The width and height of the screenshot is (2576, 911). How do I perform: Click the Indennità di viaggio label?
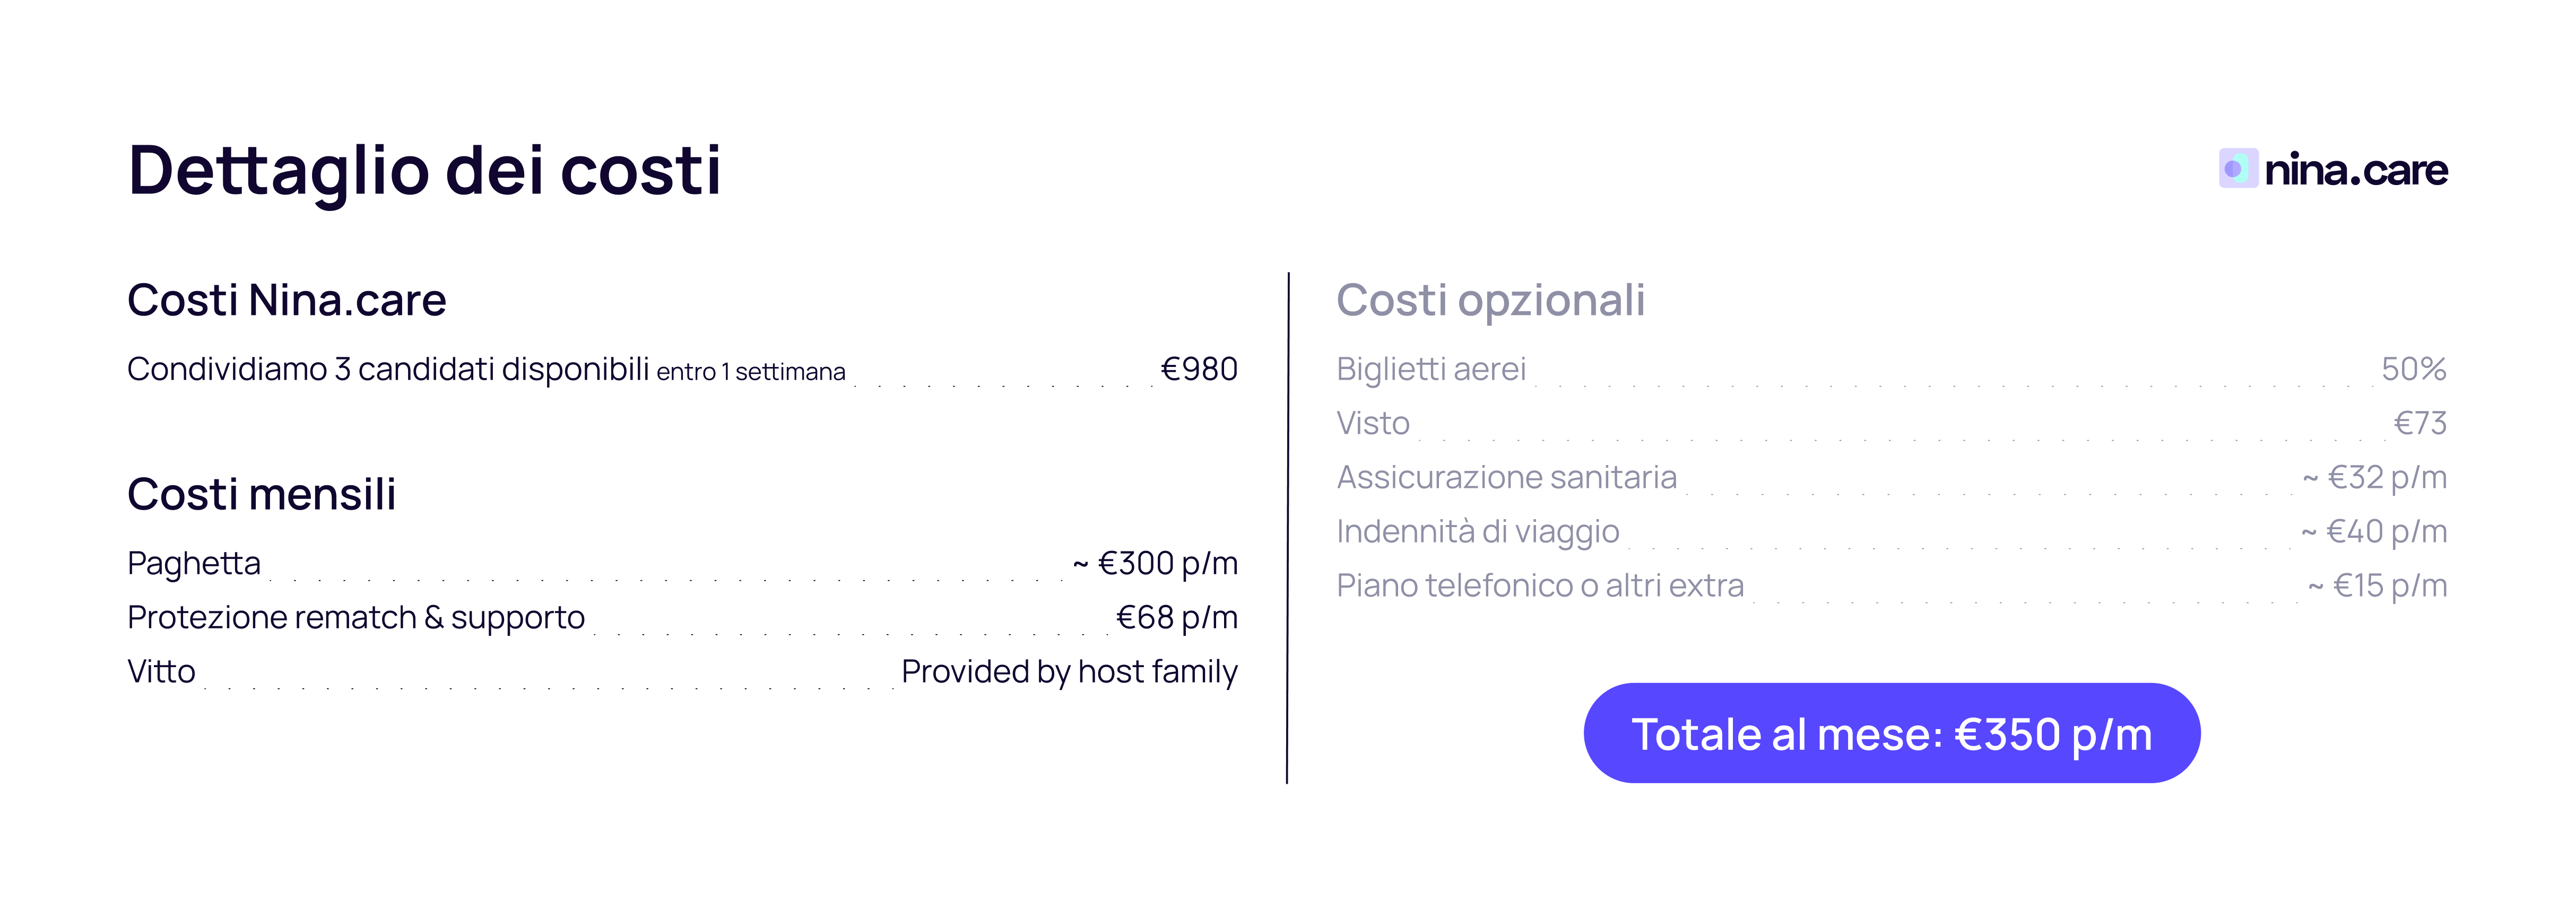tap(1477, 531)
